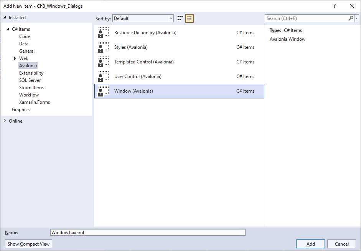Select the Installed label

click(17, 18)
